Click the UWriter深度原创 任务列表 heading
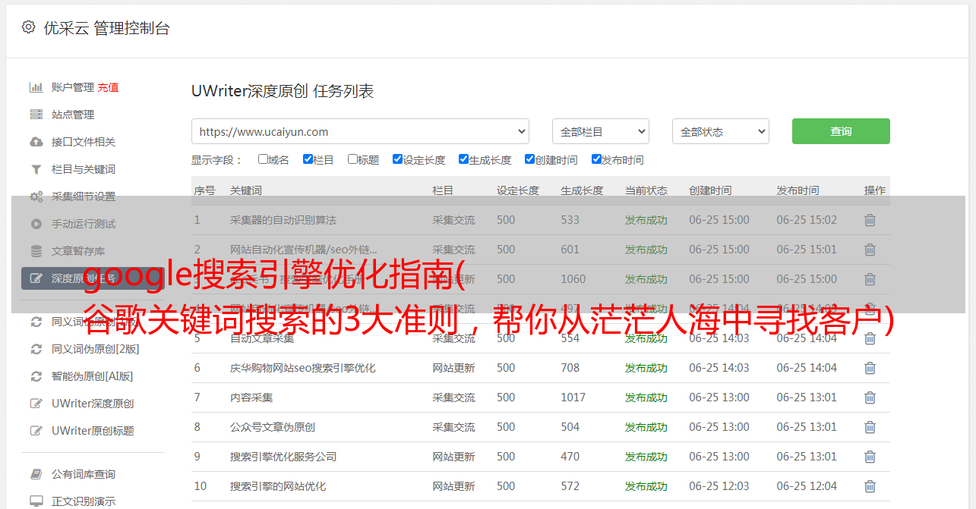This screenshot has width=976, height=509. pyautogui.click(x=283, y=91)
